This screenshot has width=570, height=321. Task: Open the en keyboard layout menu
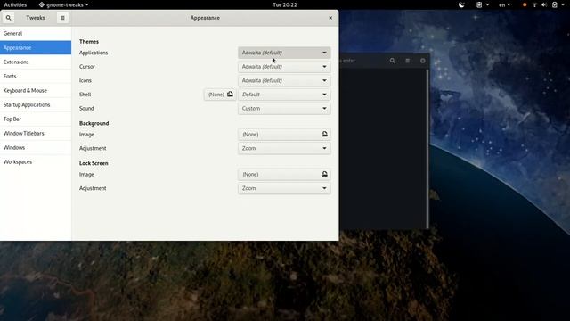click(x=505, y=4)
